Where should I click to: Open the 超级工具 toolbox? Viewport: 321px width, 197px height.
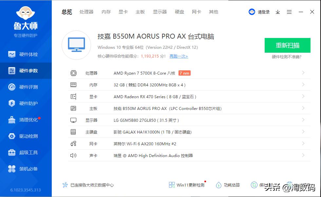[x=26, y=152]
